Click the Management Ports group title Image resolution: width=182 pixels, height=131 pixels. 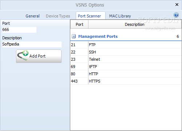click(98, 36)
